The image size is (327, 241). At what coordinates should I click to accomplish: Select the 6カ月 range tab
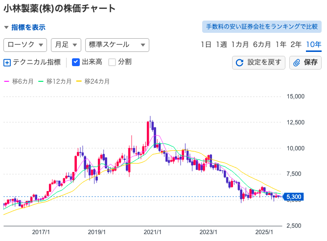click(x=262, y=45)
